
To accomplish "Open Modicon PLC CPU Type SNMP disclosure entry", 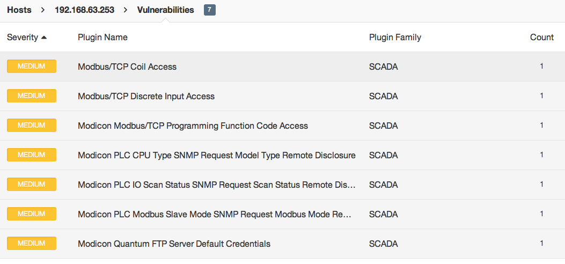I will click(x=217, y=155).
